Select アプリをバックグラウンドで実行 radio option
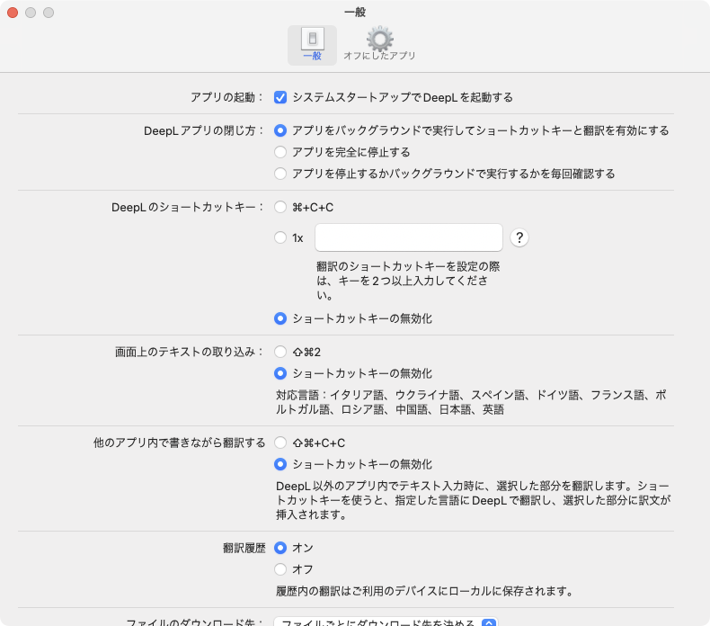710x626 pixels. [x=280, y=130]
